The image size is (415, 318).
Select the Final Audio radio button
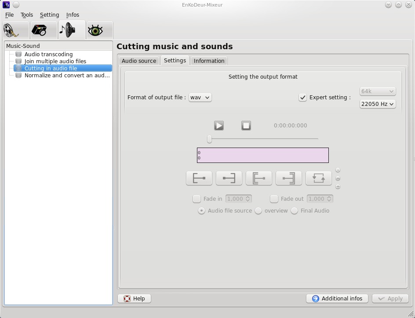pyautogui.click(x=294, y=211)
